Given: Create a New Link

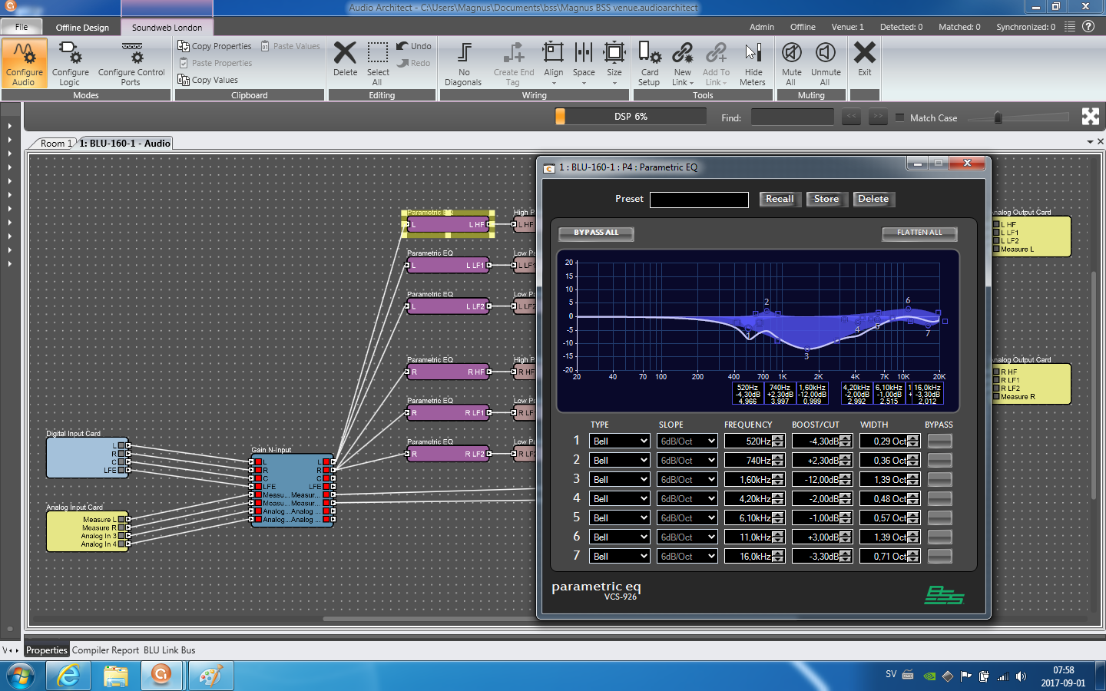Looking at the screenshot, I should click(682, 64).
